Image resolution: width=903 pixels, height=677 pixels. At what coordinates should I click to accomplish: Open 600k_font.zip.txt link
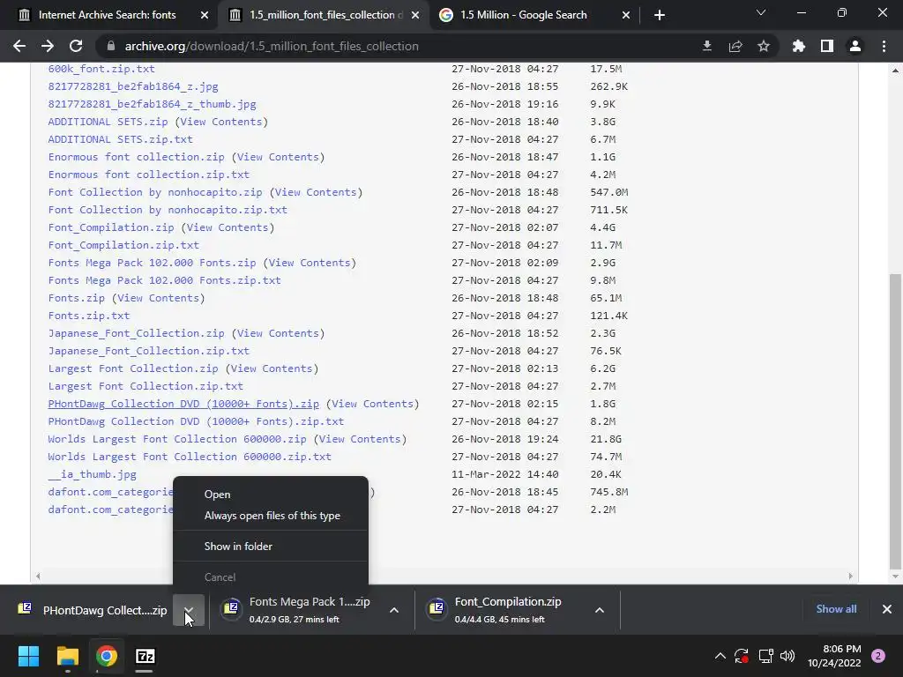(x=101, y=69)
